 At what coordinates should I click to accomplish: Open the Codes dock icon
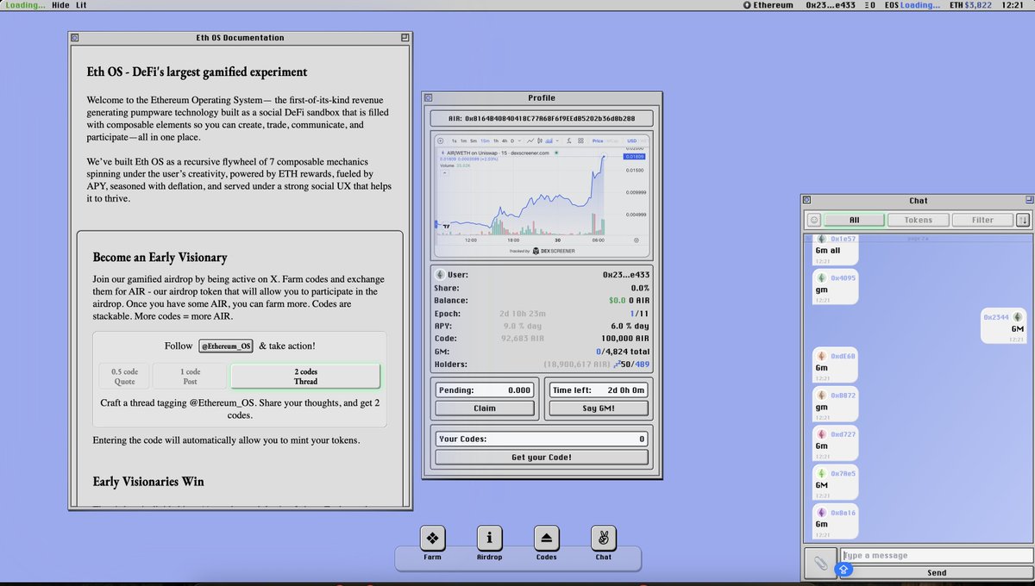coord(546,539)
